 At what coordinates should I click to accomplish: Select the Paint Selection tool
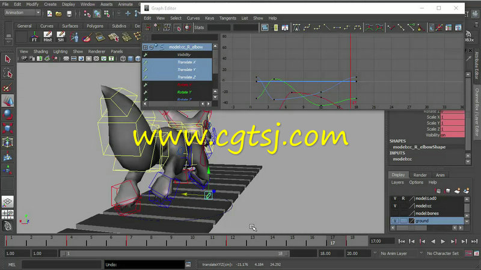pyautogui.click(x=8, y=88)
